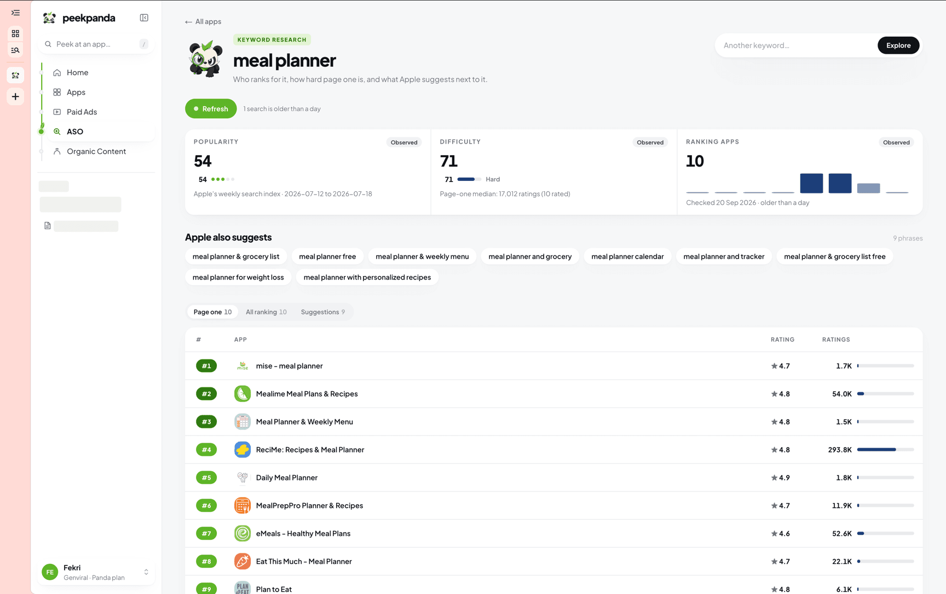Open the mise meal planner app icon
This screenshot has height=594, width=946.
243,365
